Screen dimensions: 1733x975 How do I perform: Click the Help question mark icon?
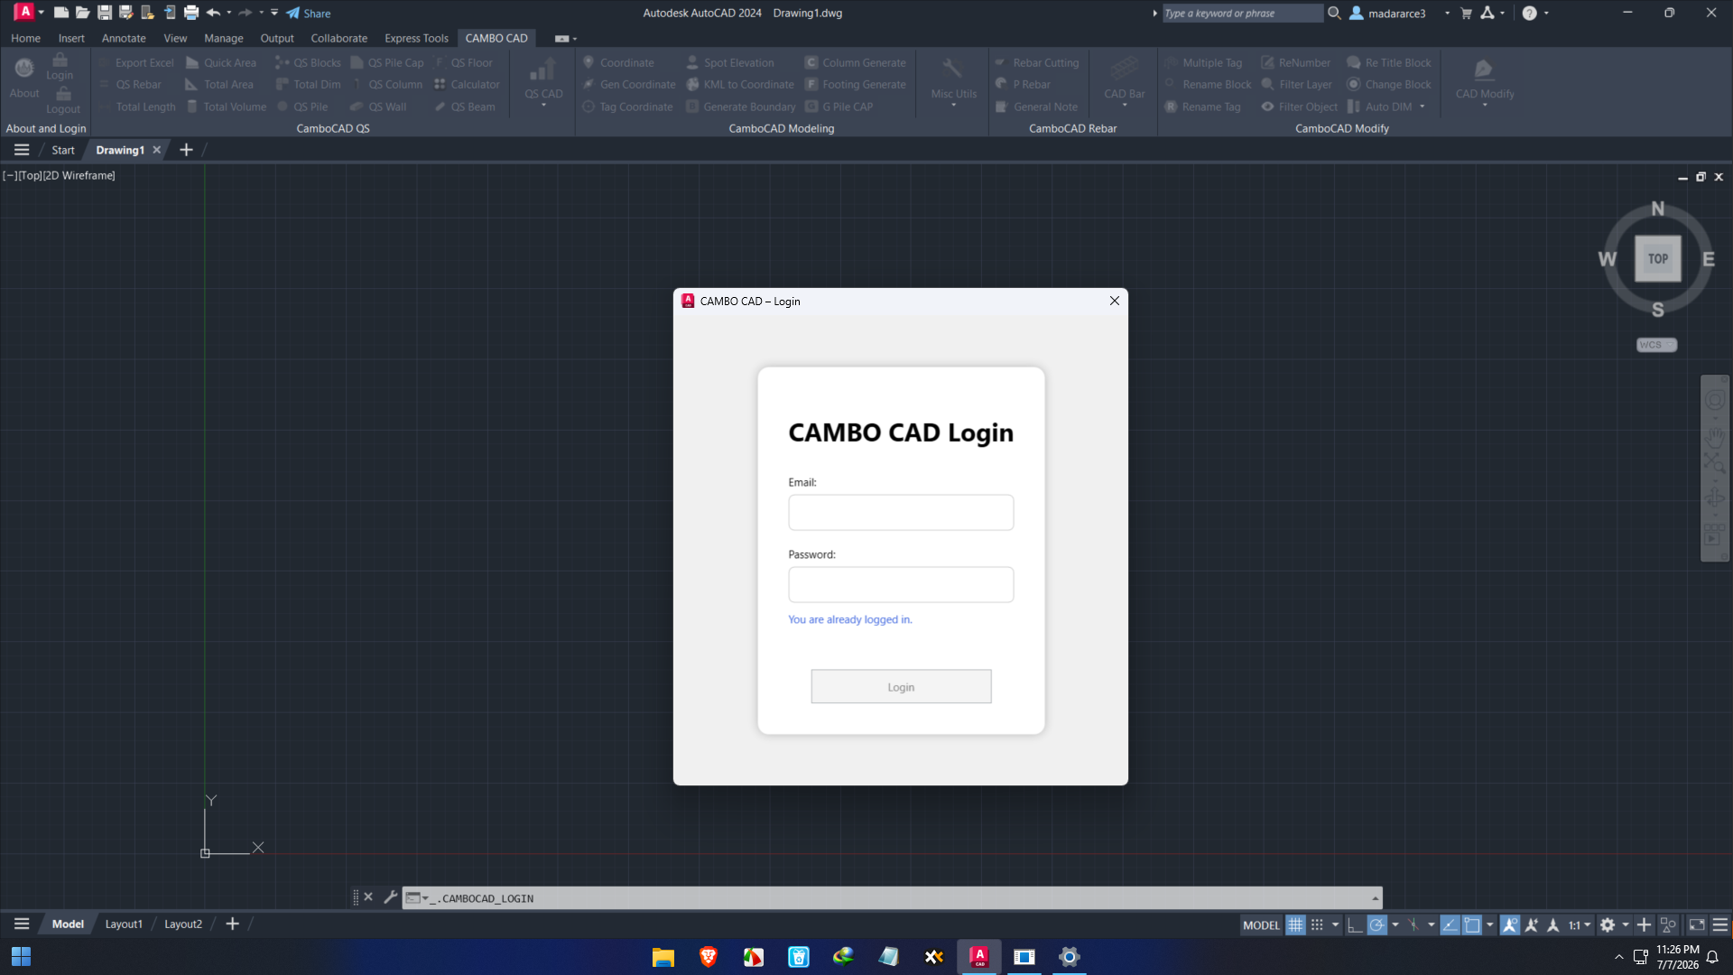(1529, 13)
